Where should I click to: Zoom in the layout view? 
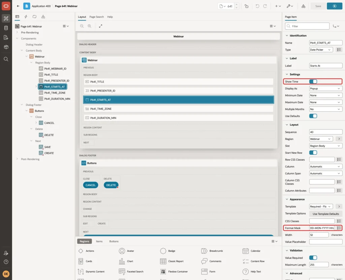90,26
